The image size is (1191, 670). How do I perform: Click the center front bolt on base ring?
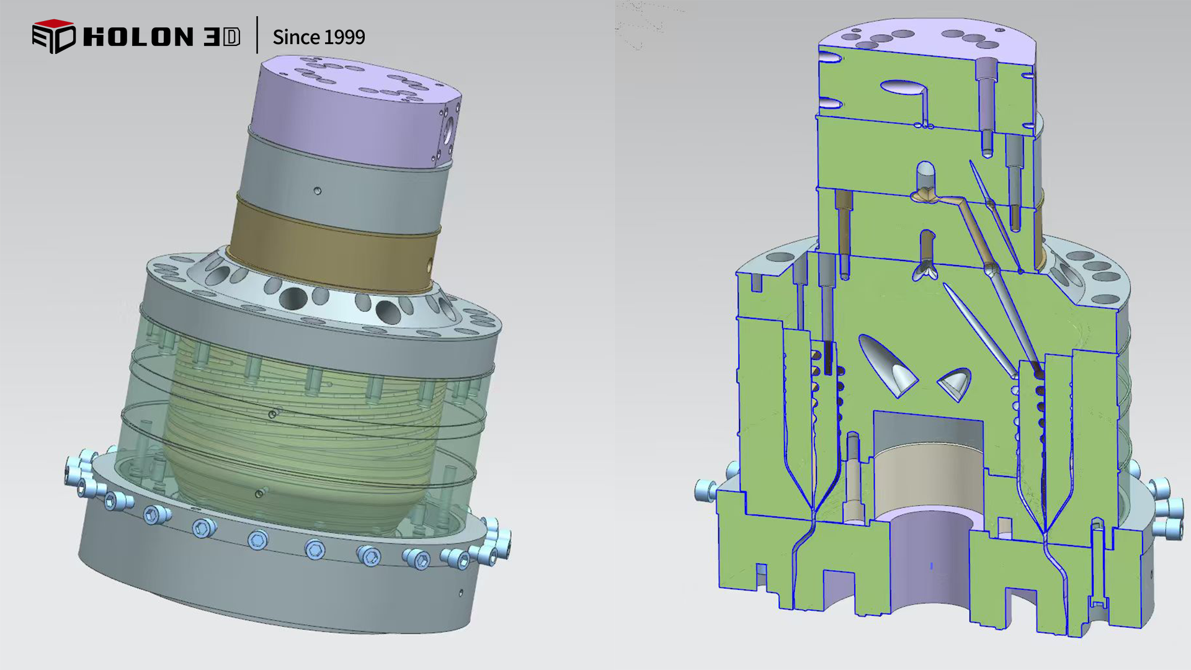(259, 540)
